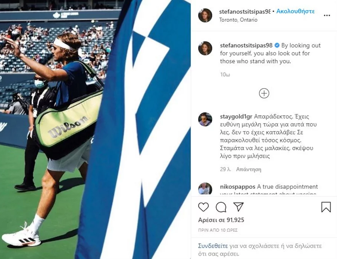
Task: Open staygold1gr username link
Action: [x=236, y=117]
